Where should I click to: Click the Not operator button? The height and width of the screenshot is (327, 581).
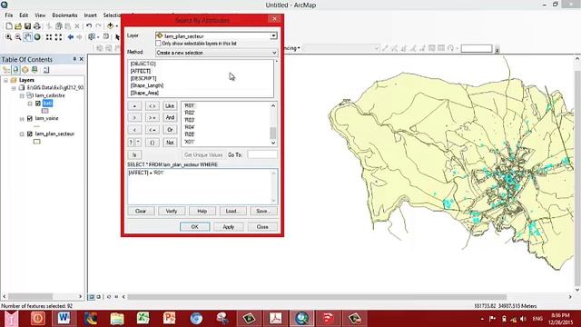coord(170,143)
